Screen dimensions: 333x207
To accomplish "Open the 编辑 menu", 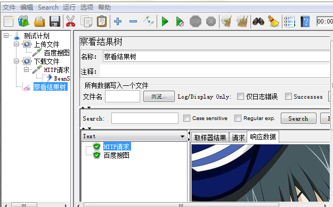I will click(27, 7).
